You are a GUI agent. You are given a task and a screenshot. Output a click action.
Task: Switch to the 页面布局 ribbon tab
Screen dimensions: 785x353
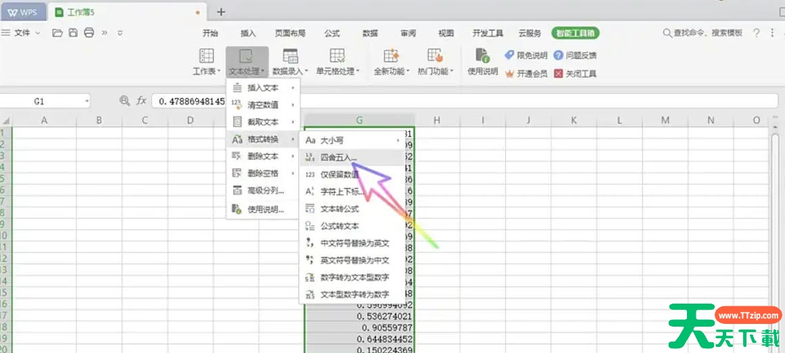(290, 33)
